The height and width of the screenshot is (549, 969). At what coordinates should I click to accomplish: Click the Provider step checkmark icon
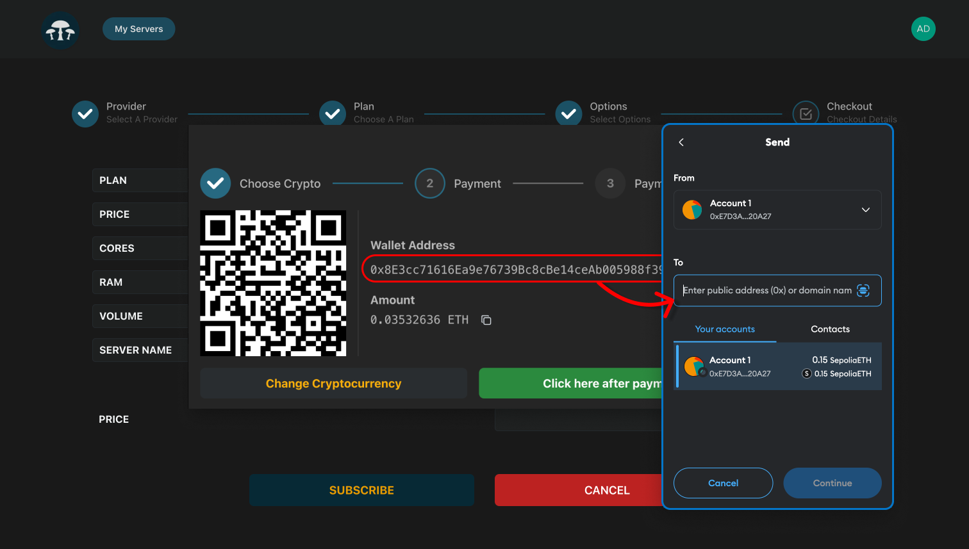click(85, 114)
